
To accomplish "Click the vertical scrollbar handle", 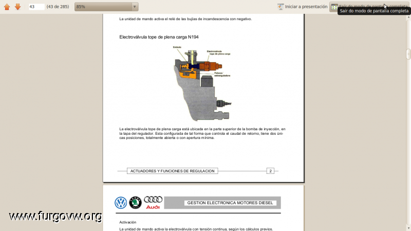I will click(x=408, y=54).
